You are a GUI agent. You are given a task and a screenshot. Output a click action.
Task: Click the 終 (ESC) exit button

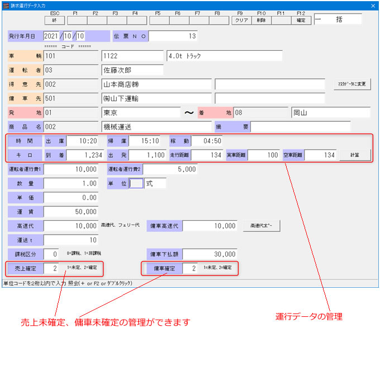pos(54,20)
